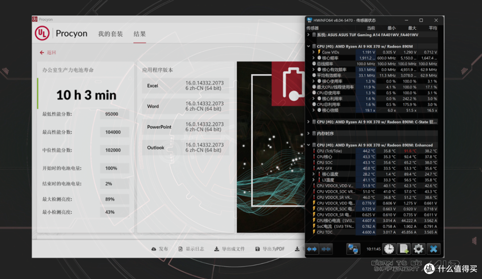
Task: Expand the 核心温度 row in HWiNFO
Action: (314, 174)
